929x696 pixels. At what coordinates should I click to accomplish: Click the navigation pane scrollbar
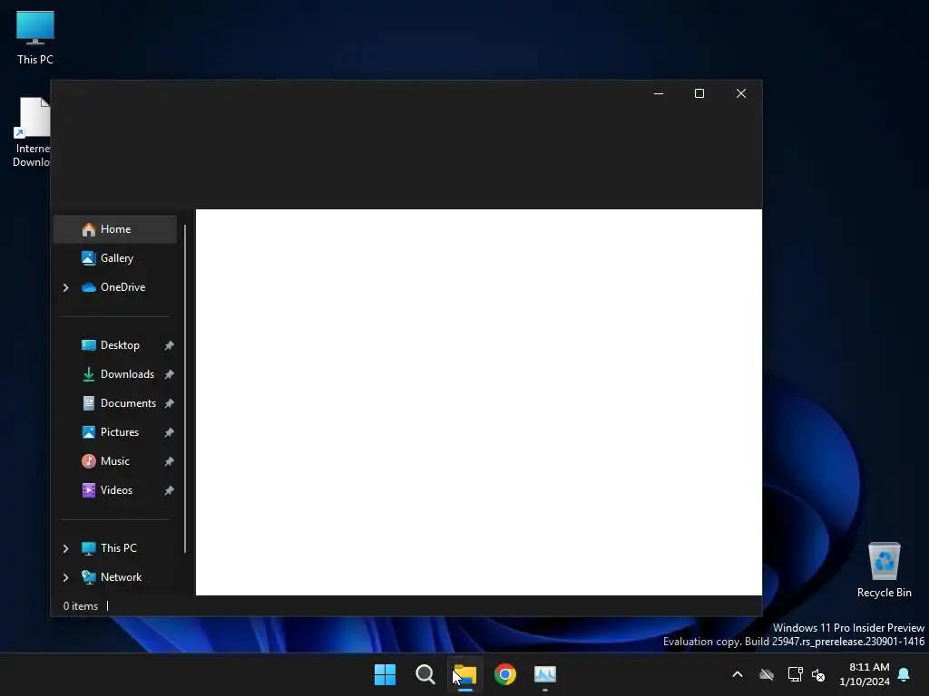[x=185, y=388]
